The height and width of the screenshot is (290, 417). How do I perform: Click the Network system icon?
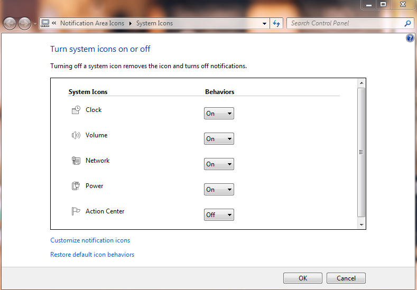(76, 161)
